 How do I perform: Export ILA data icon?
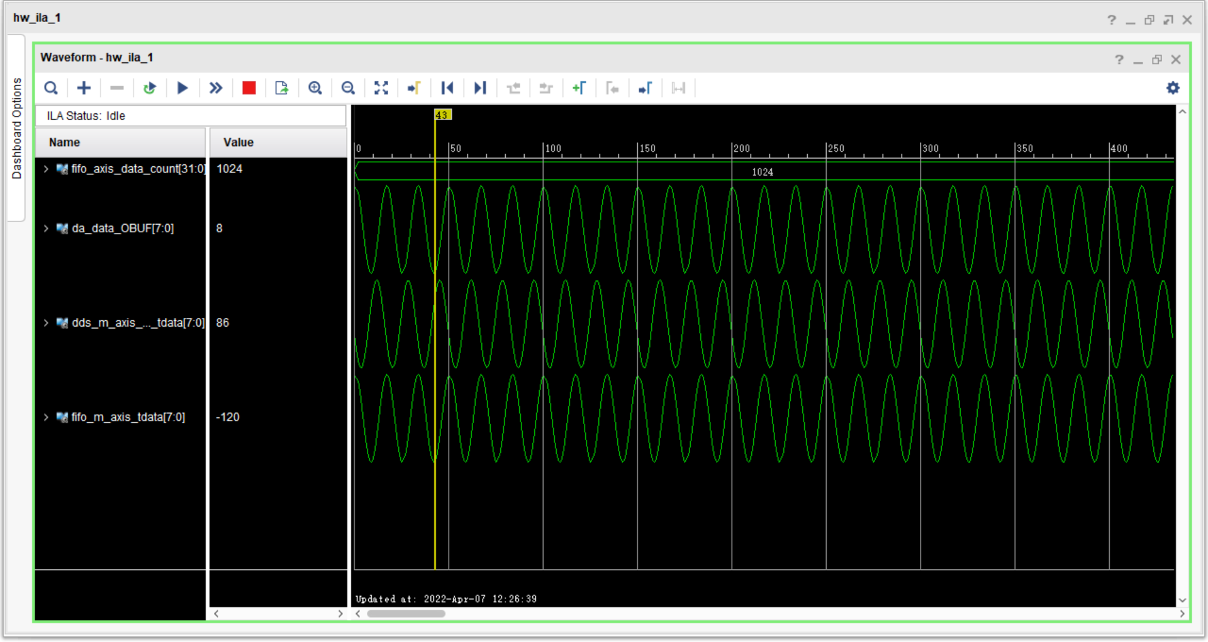281,88
